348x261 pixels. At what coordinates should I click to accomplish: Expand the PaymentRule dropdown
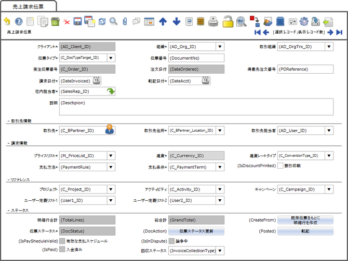[x=111, y=167]
